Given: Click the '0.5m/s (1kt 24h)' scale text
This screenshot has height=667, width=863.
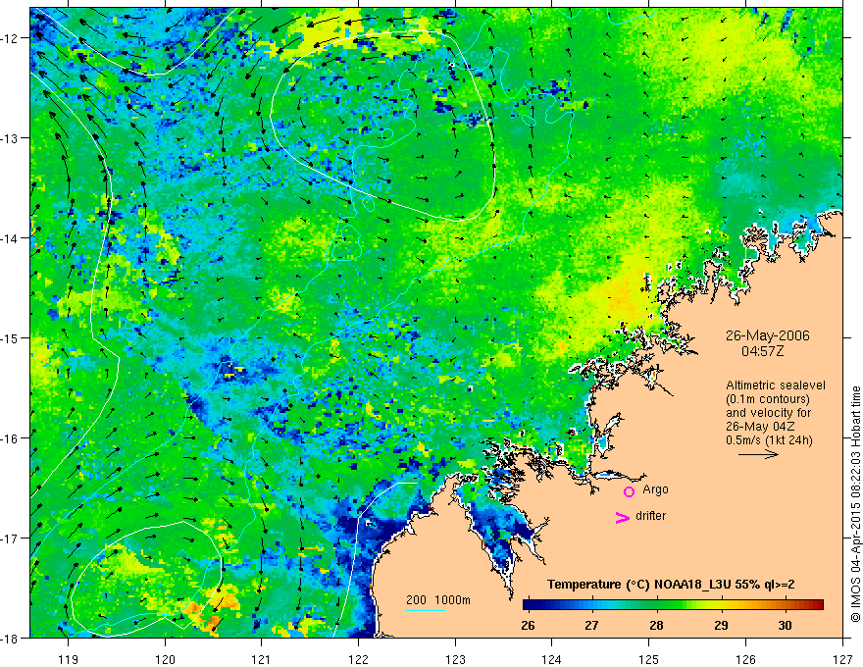Looking at the screenshot, I should (769, 440).
